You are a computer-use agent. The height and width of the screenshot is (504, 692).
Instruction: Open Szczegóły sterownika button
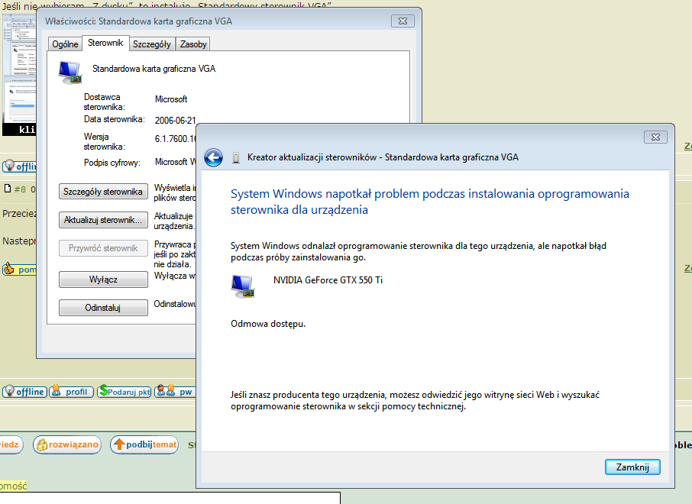(103, 192)
